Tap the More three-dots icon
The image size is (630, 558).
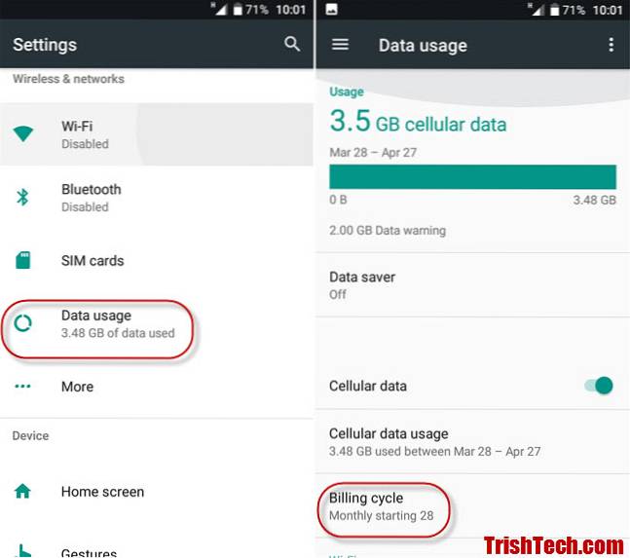[x=22, y=387]
